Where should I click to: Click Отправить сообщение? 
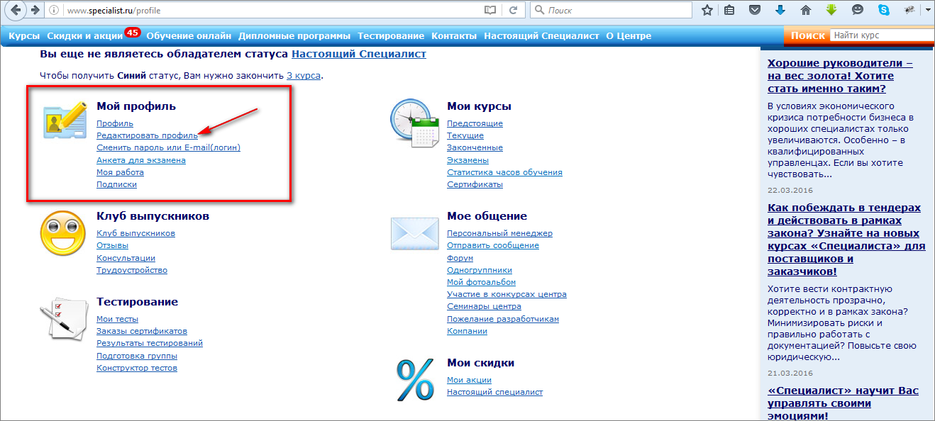pyautogui.click(x=493, y=245)
